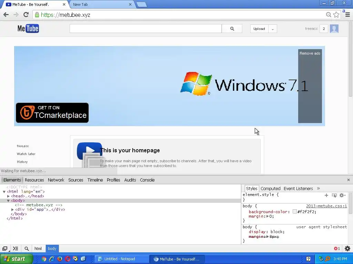Expand the margin: 0 shorthand triangle

click(x=268, y=217)
